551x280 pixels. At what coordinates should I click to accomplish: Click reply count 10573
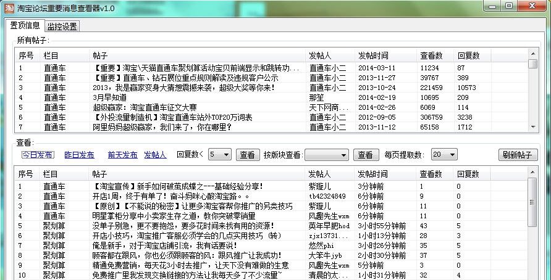pos(466,88)
